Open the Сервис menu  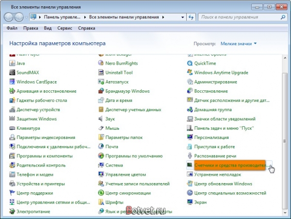pyautogui.click(x=65, y=28)
